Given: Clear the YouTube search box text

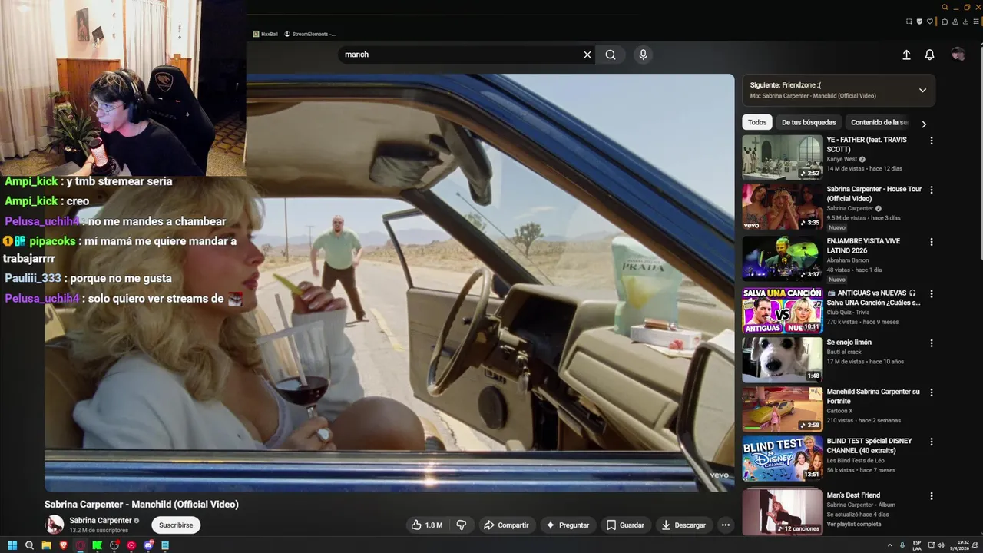Looking at the screenshot, I should [x=587, y=55].
